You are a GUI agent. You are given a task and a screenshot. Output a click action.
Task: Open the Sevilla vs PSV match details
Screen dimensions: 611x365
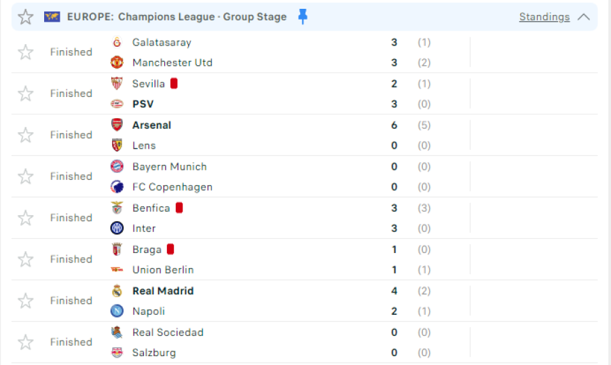305,94
